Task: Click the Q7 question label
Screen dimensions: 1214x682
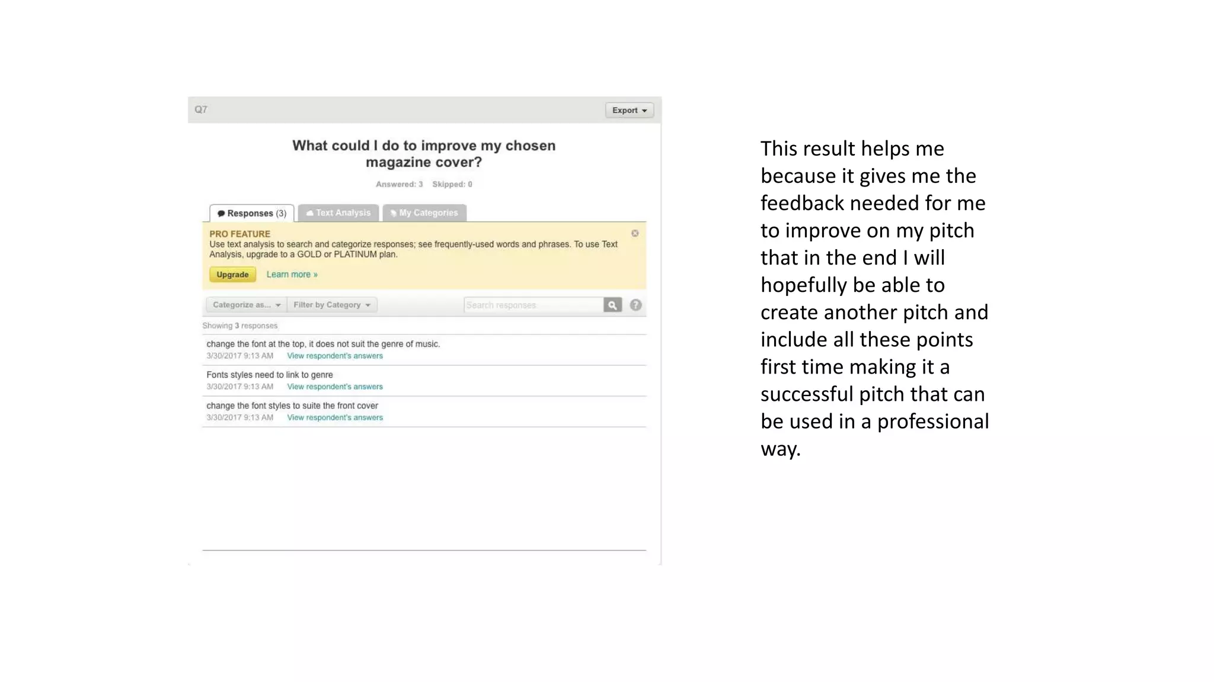Action: point(201,110)
